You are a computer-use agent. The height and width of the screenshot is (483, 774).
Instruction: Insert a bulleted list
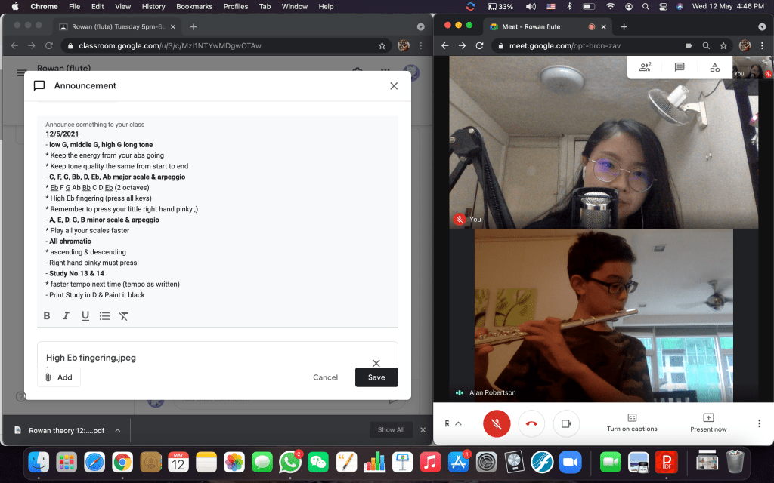[x=104, y=316]
